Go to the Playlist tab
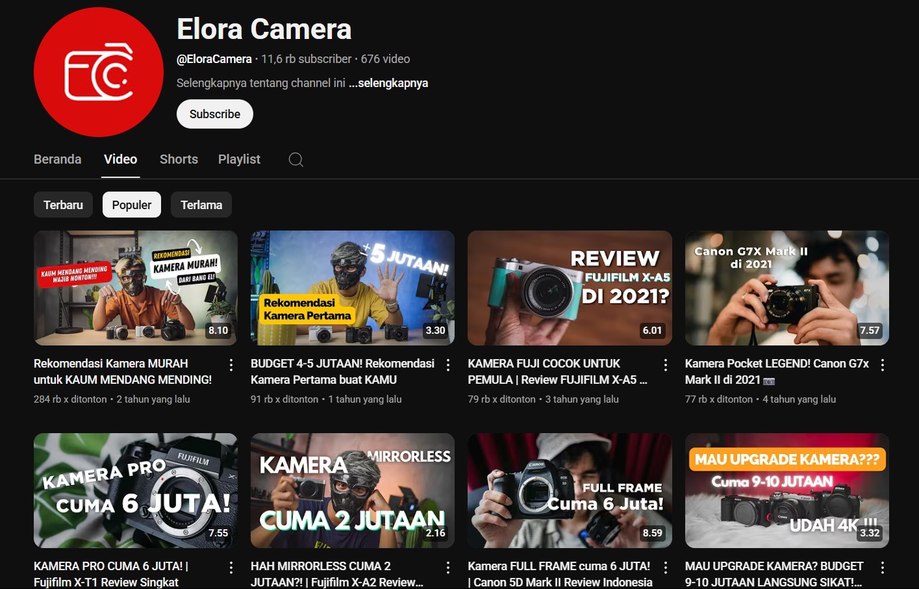Image resolution: width=919 pixels, height=589 pixels. pos(239,159)
